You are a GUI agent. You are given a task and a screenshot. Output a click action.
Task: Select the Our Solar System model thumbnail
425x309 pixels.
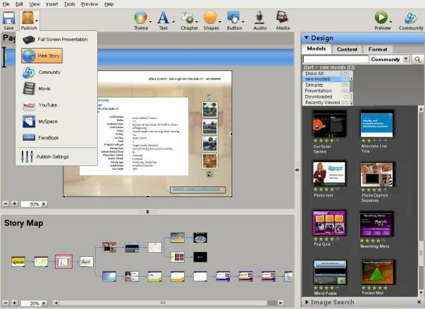(330, 124)
